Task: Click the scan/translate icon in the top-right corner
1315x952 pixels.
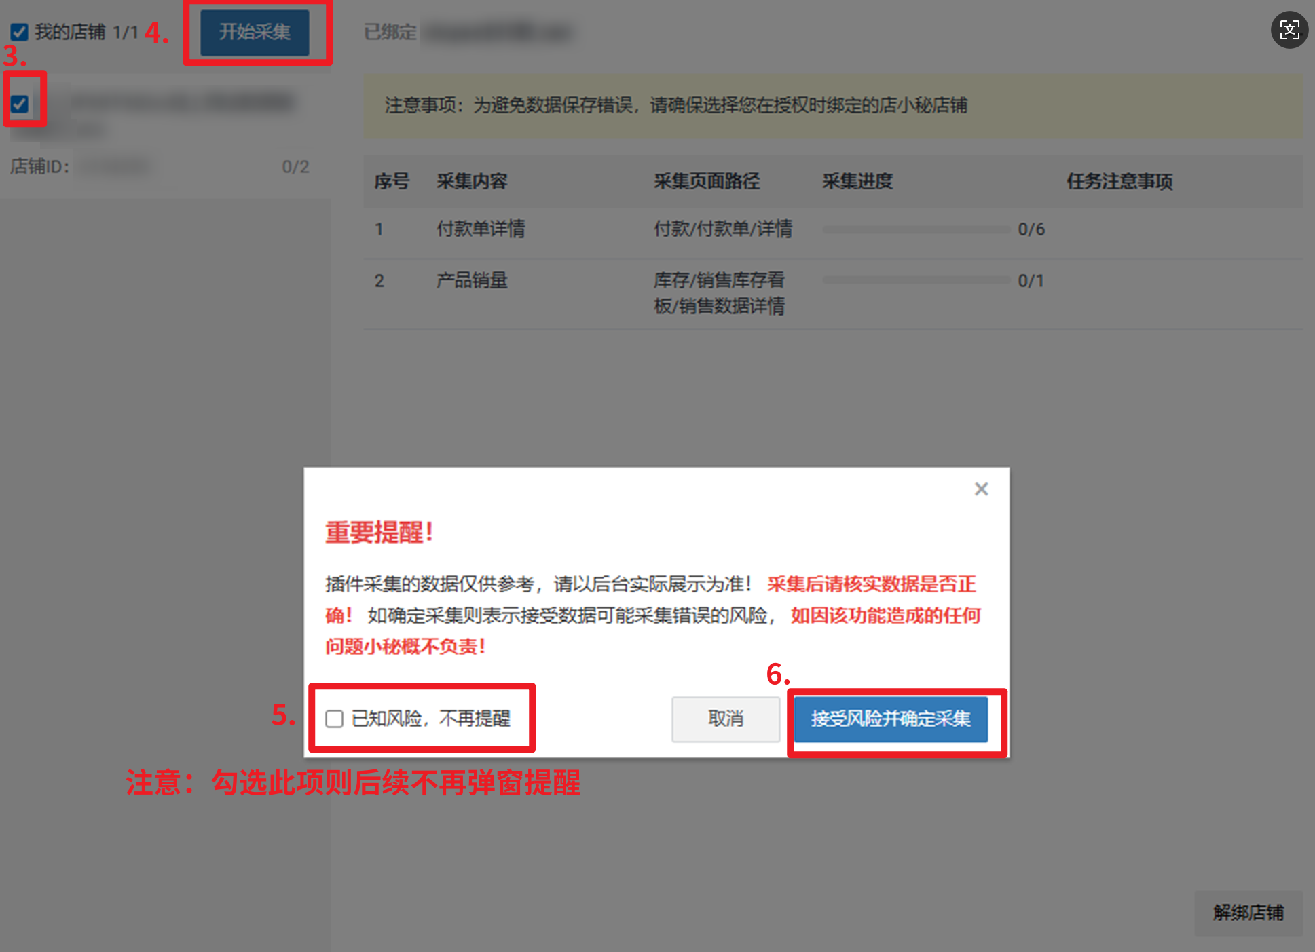Action: 1289,30
